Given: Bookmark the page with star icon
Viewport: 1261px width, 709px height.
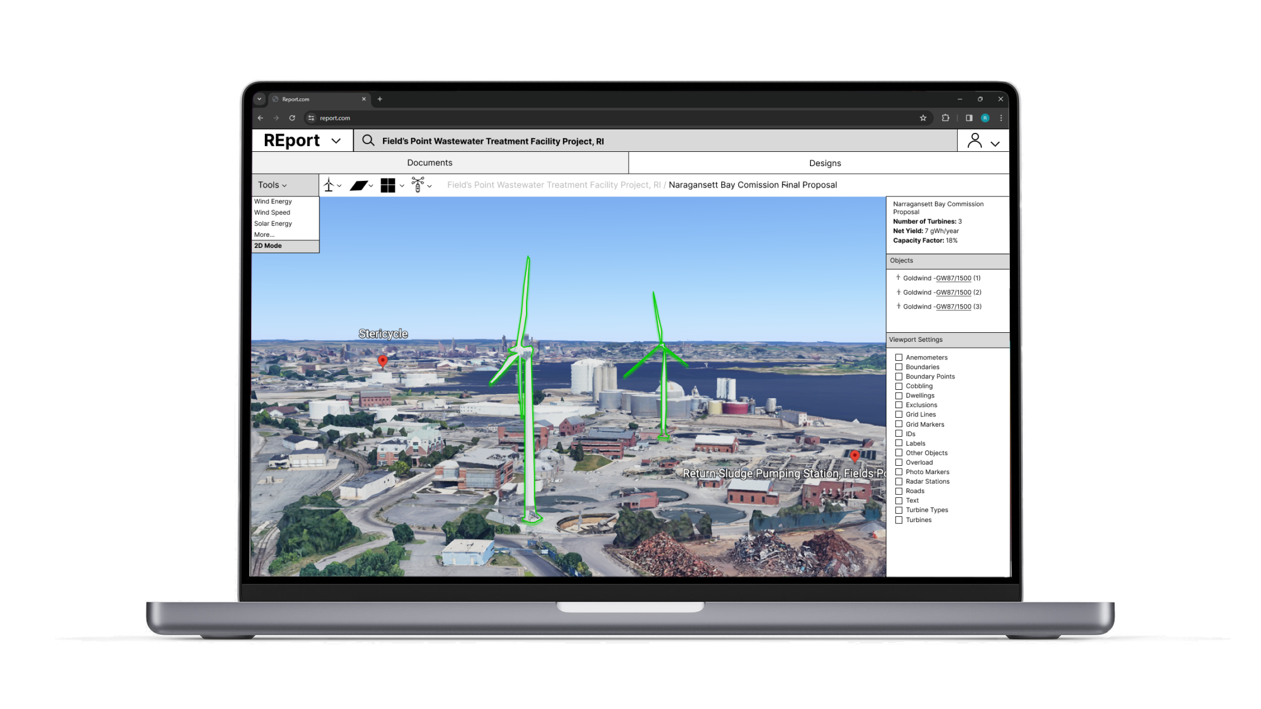Looking at the screenshot, I should coord(923,118).
